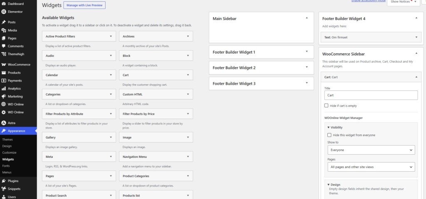Collapse the Cart: Cart widget settings
The image size is (426, 199).
click(x=416, y=77)
